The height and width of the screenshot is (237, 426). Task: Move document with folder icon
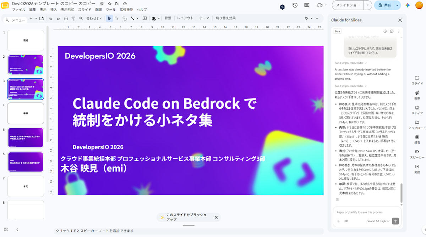pos(117,4)
